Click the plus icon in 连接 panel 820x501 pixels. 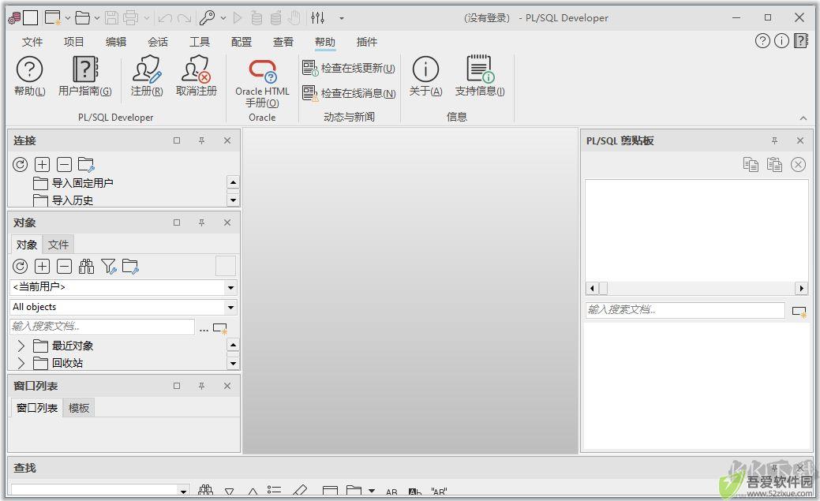(42, 165)
